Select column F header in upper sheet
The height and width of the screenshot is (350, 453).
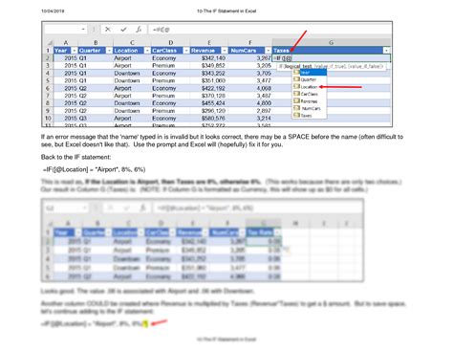pos(250,43)
